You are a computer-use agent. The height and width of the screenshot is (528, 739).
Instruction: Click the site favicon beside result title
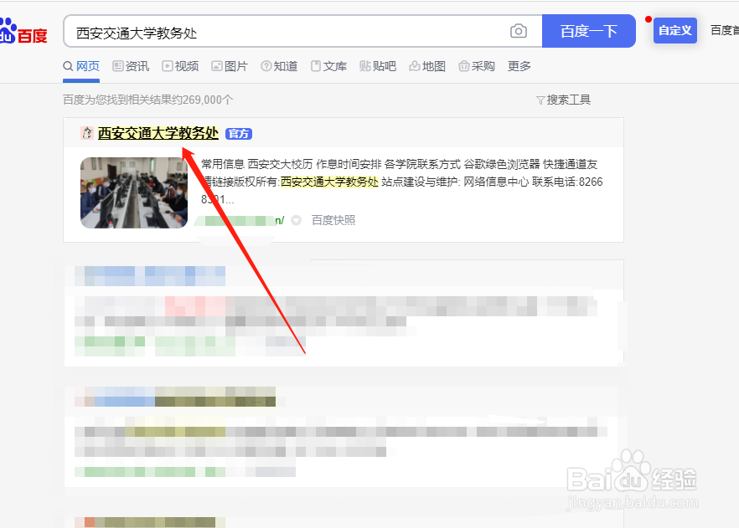pyautogui.click(x=87, y=133)
